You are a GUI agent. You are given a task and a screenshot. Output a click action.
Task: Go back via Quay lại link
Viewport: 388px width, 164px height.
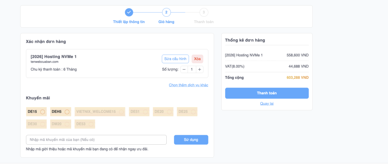[x=267, y=103]
